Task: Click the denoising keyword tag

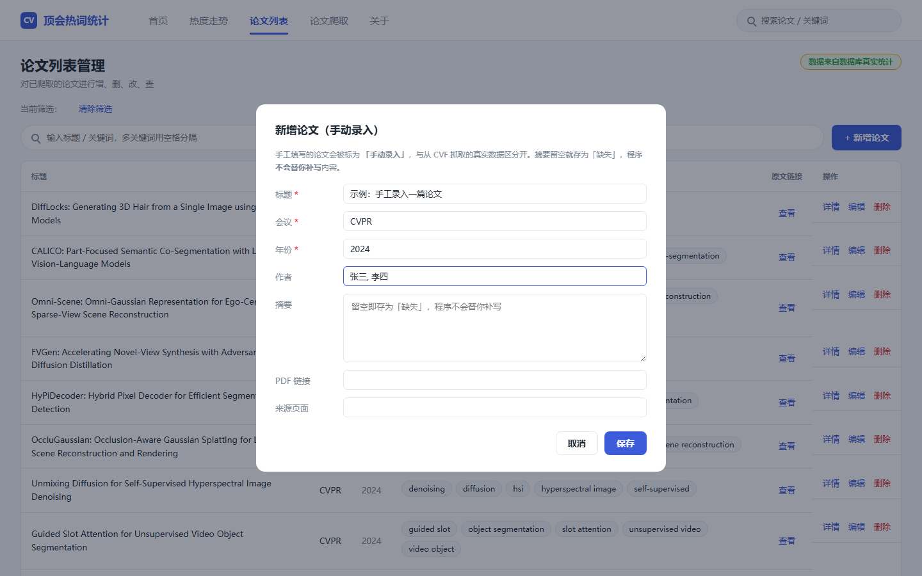Action: click(426, 489)
